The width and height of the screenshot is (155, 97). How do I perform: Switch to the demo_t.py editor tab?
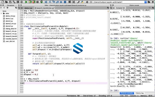28,8
